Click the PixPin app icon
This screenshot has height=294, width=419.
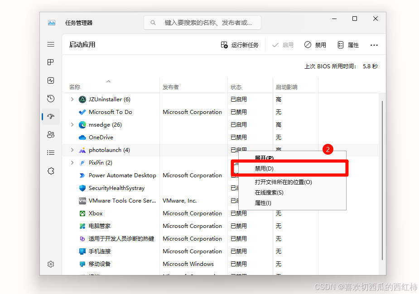pos(82,163)
